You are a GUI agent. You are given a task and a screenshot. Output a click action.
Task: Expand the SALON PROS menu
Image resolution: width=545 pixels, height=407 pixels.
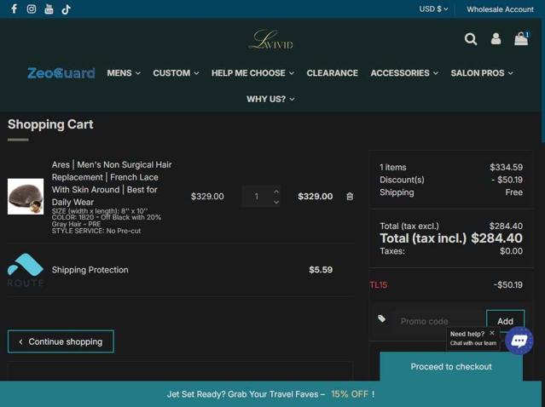click(482, 73)
